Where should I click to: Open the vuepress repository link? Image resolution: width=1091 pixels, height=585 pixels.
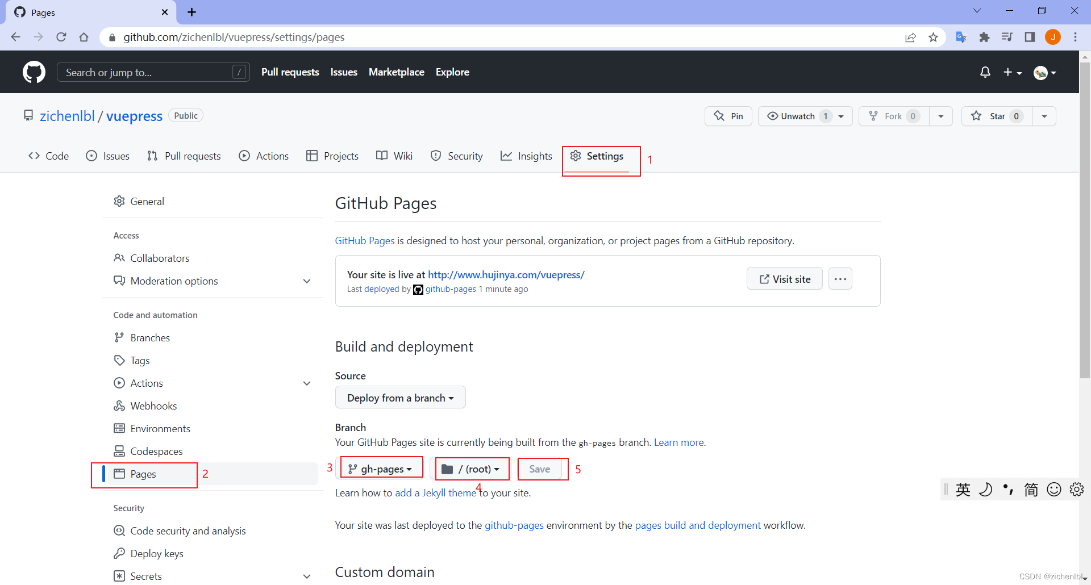tap(134, 116)
